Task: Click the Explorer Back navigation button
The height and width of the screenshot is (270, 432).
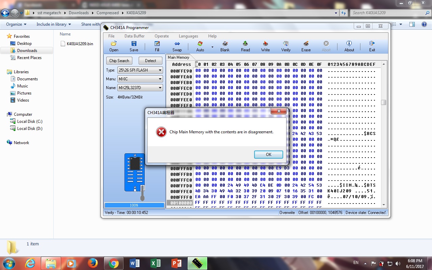Action: point(5,13)
